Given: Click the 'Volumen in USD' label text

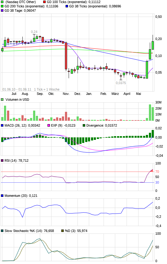Looking at the screenshot, I should click(17, 100).
